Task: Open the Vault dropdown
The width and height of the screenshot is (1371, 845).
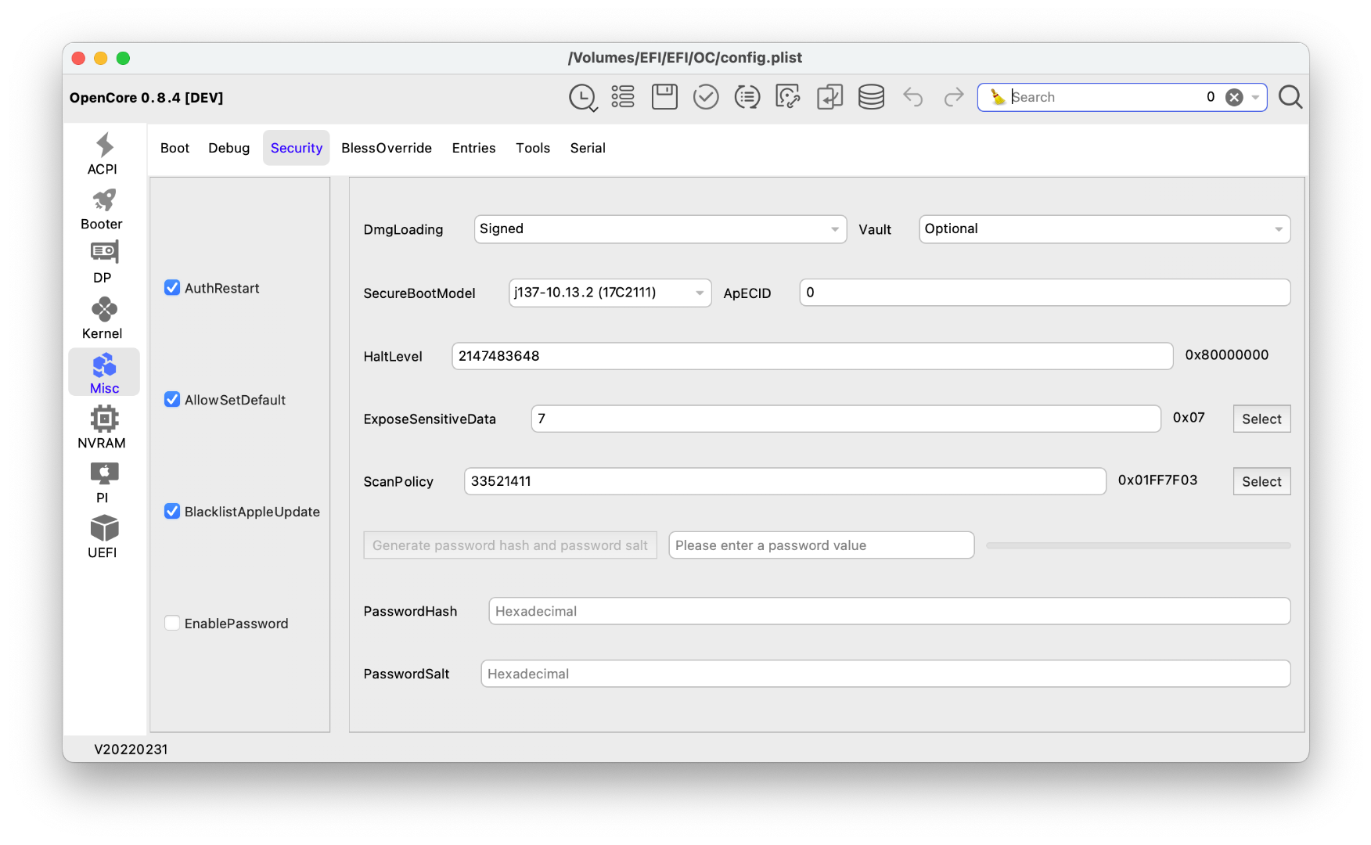Action: click(1105, 229)
